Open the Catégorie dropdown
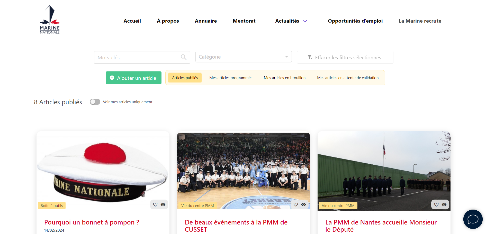Image resolution: width=486 pixels, height=234 pixels. click(244, 57)
